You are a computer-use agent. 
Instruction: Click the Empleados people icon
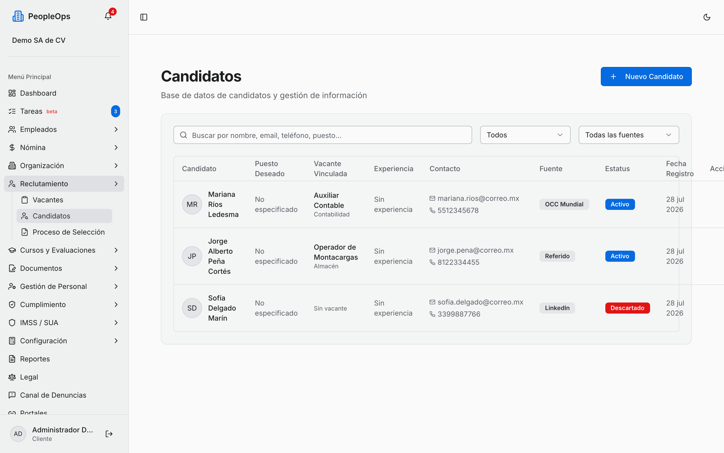pyautogui.click(x=12, y=129)
